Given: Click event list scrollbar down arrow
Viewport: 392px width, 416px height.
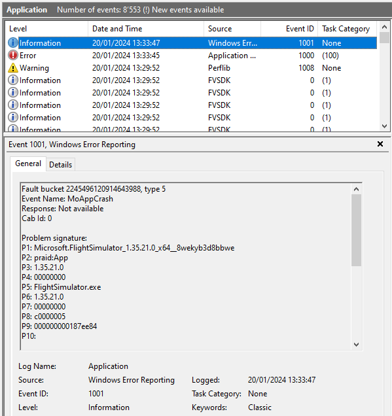Looking at the screenshot, I should pos(384,126).
